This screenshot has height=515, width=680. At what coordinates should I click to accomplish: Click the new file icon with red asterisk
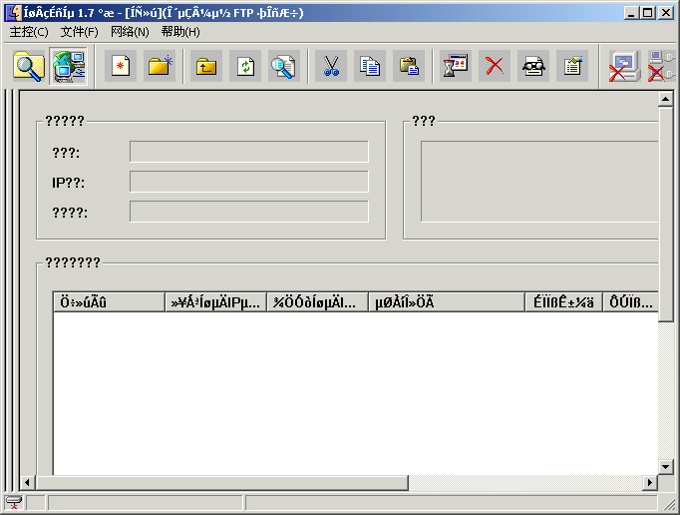click(x=121, y=67)
